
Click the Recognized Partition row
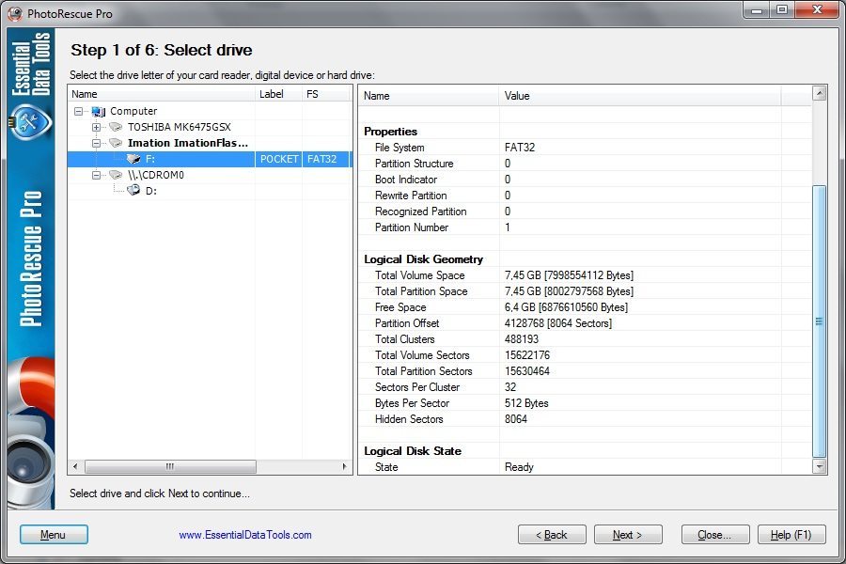585,211
